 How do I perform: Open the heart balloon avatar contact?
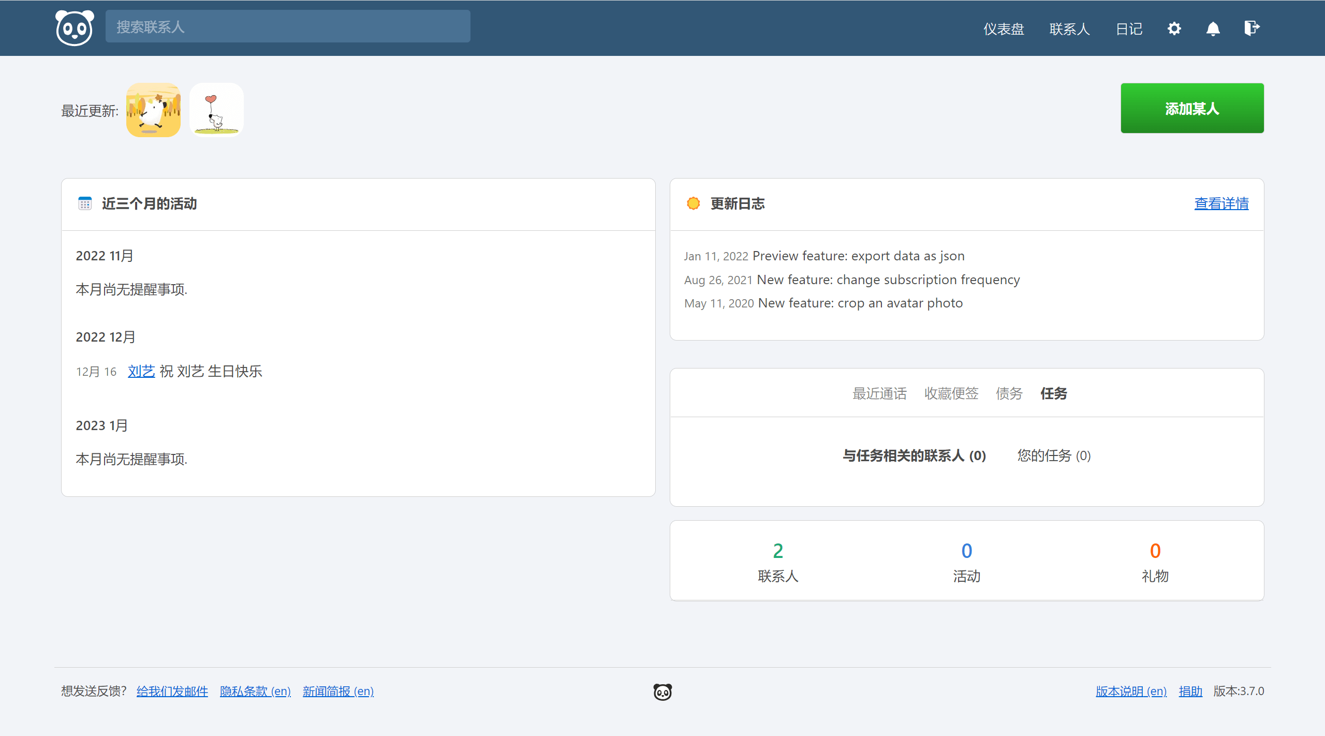[x=216, y=110]
